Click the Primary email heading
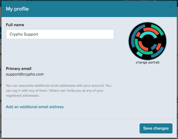Image resolution: width=178 pixels, height=139 pixels. pos(18,68)
